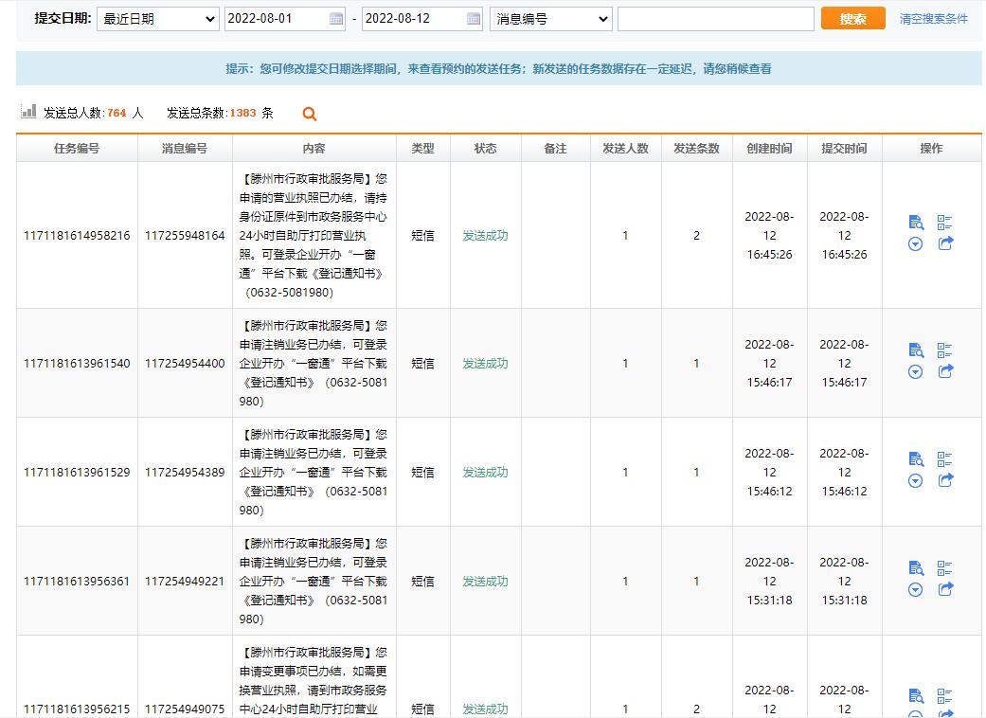986x718 pixels.
Task: View details icon for task 1171181613961540
Action: [916, 350]
